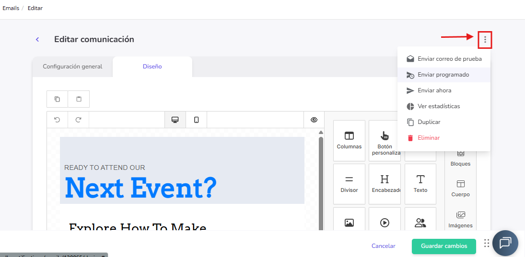
Task: Click Guardar cambios button
Action: (x=443, y=246)
